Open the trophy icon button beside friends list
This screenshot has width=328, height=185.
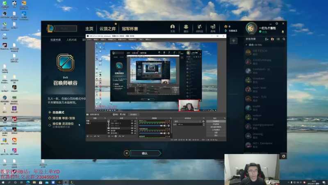point(233,41)
